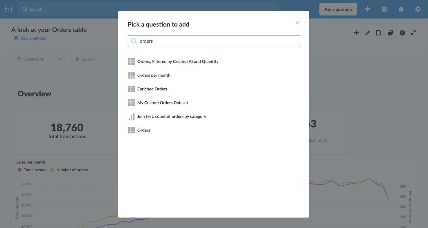Click the orders search input field
428x228 pixels.
click(x=214, y=41)
